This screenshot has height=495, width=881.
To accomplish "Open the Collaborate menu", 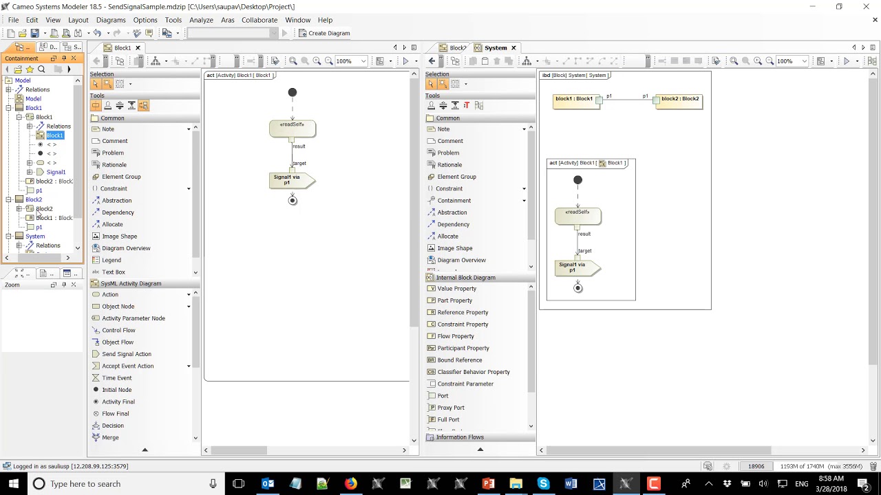I will pos(259,20).
